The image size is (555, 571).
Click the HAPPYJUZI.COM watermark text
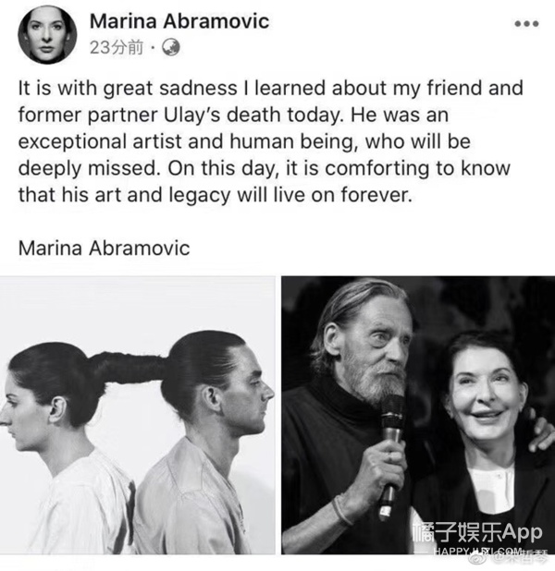coord(479,552)
